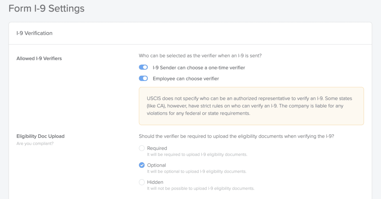This screenshot has width=381, height=199.
Task: Click the "Required" option label text
Action: click(x=157, y=148)
